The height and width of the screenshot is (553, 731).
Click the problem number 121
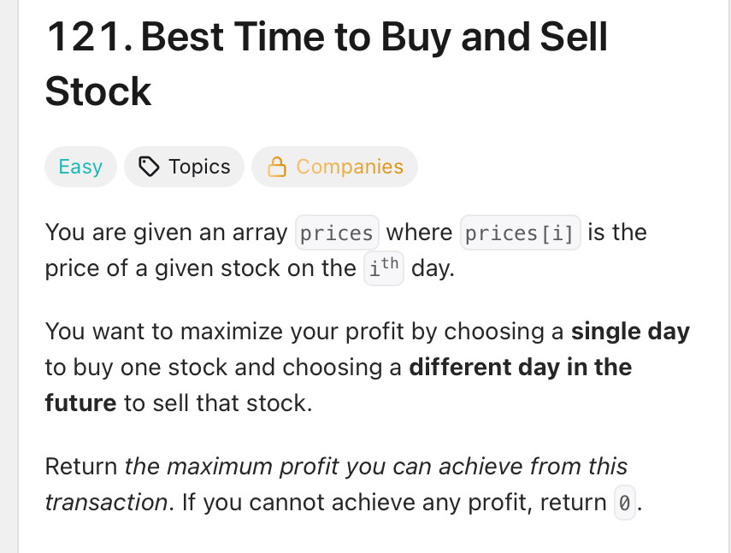point(90,37)
